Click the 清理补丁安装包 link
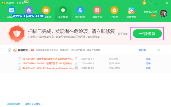The height and width of the screenshot is (107, 171). tap(32, 104)
